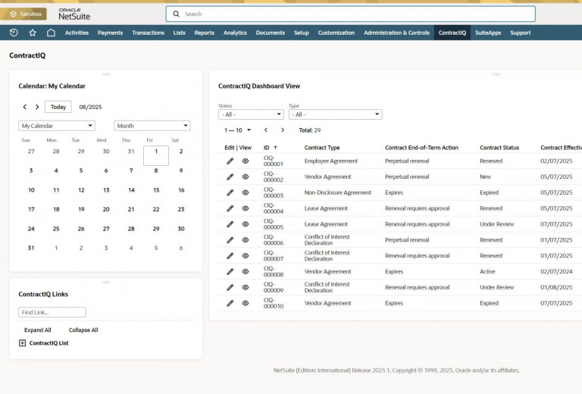Image resolution: width=582 pixels, height=394 pixels.
Task: Click the Employee Agreement cell
Action: click(331, 161)
